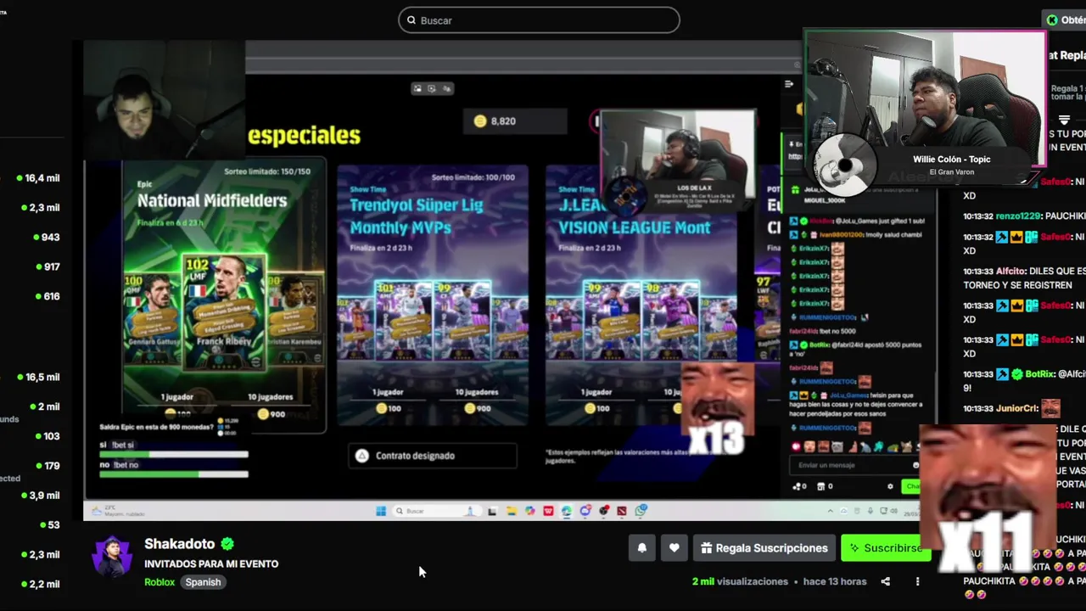Click renzo1229 username in Chat Replay
Image resolution: width=1086 pixels, height=611 pixels.
[1018, 216]
